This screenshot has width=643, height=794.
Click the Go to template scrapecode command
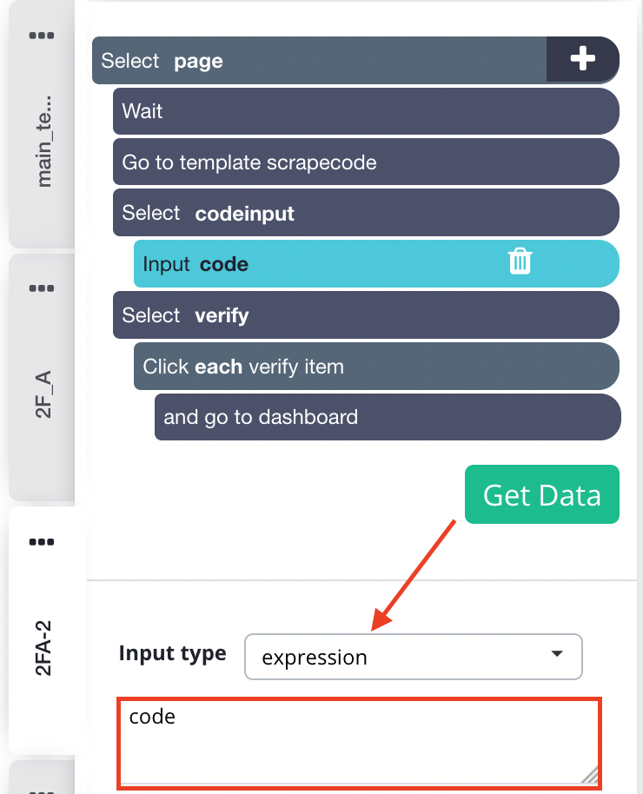click(x=365, y=162)
